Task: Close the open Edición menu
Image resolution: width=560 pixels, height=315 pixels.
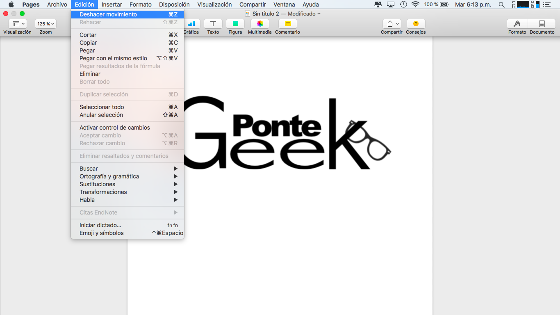Action: (84, 5)
